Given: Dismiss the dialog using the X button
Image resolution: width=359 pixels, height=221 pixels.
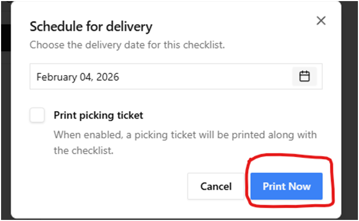Looking at the screenshot, I should click(x=321, y=21).
